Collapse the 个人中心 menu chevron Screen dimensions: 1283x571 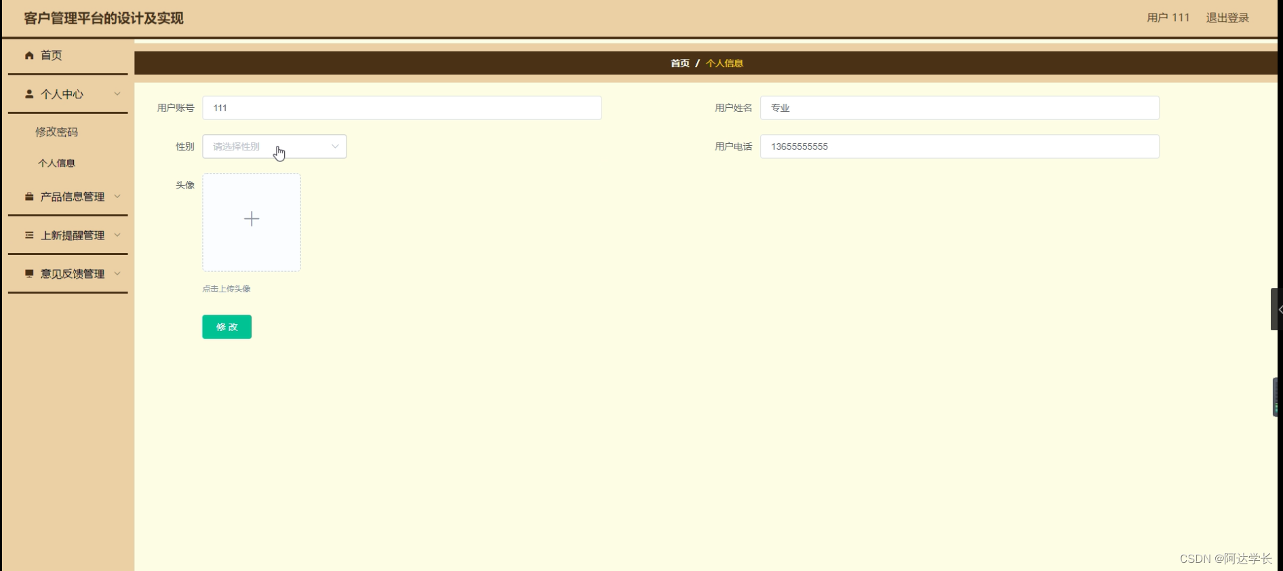click(117, 94)
